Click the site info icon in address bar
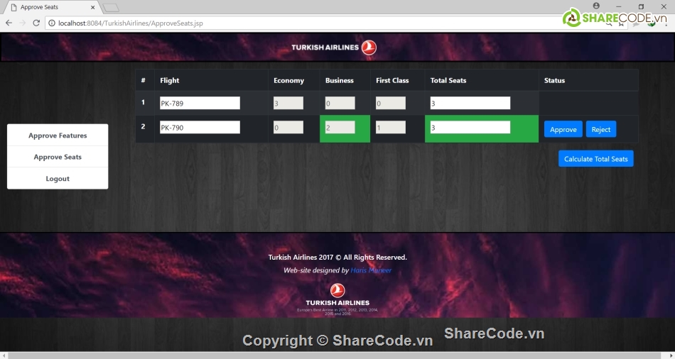 tap(52, 23)
